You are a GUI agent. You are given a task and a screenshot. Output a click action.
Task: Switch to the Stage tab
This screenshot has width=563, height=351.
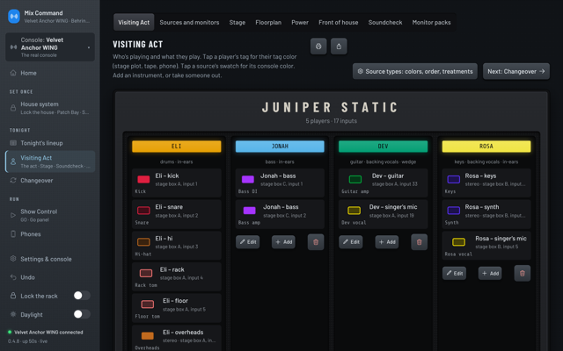(238, 22)
